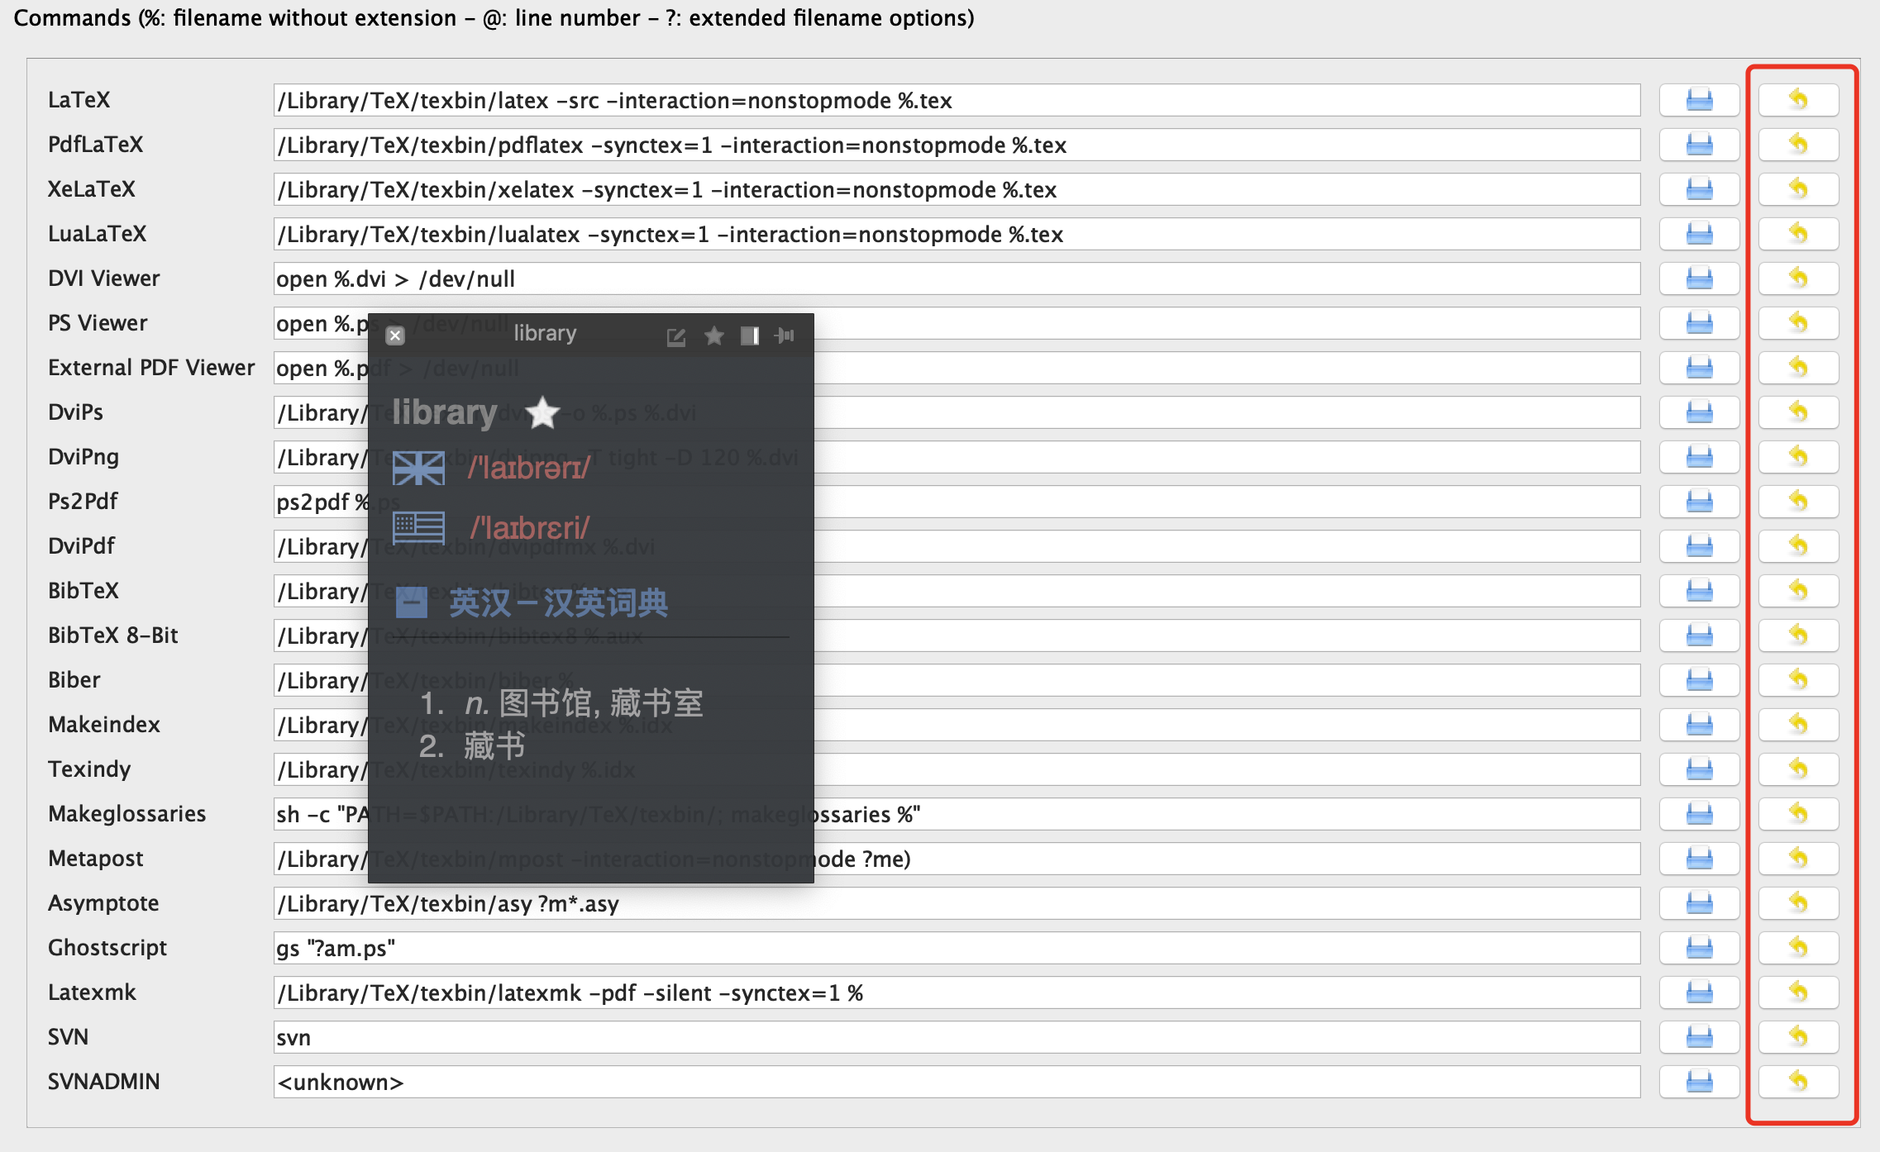Play American pronunciation via the US flag
The height and width of the screenshot is (1152, 1880).
tap(418, 526)
